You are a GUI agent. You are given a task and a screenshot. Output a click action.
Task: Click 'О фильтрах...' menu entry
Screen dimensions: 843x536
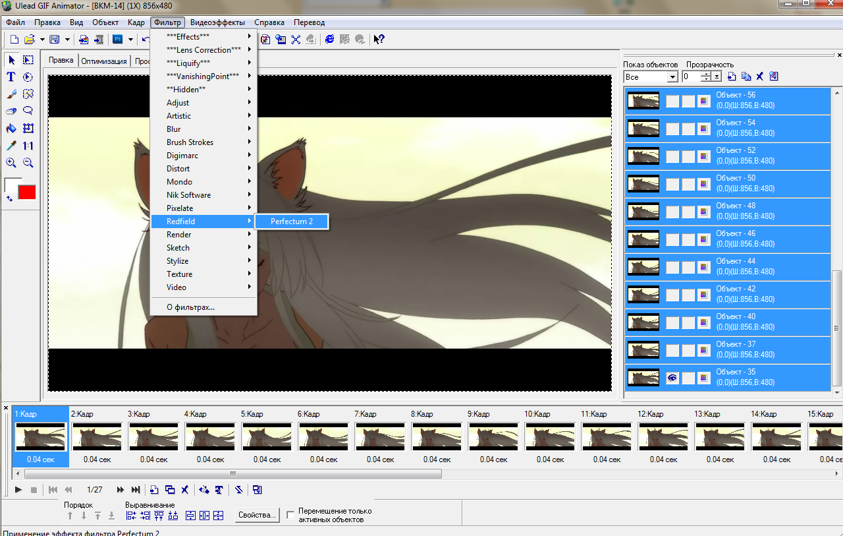[204, 307]
